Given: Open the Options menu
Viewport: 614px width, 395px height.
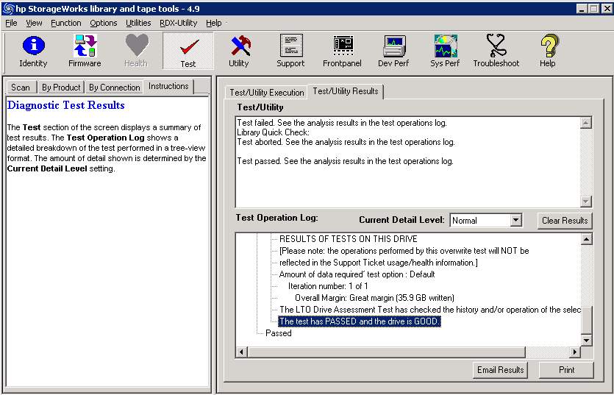Looking at the screenshot, I should pyautogui.click(x=104, y=23).
